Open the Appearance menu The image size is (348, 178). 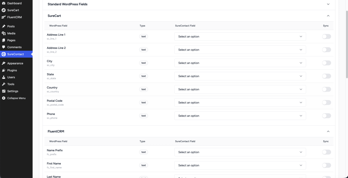15,63
